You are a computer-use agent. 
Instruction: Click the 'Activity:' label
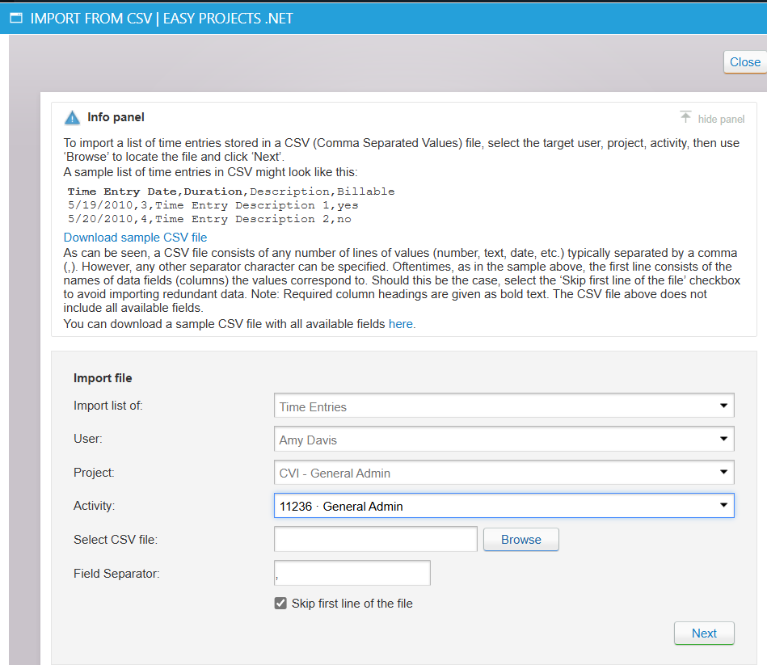(94, 506)
